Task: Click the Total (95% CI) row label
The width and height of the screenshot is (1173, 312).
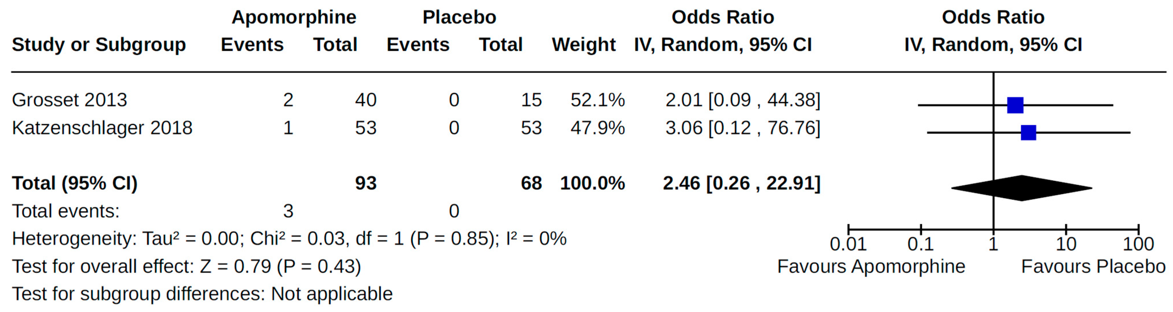Action: coord(75,183)
